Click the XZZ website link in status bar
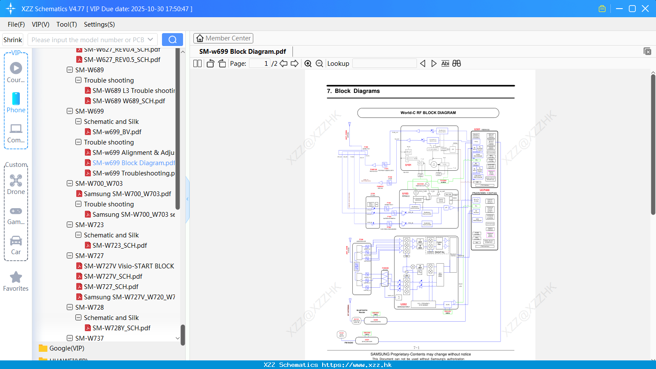656x369 pixels. 357,365
